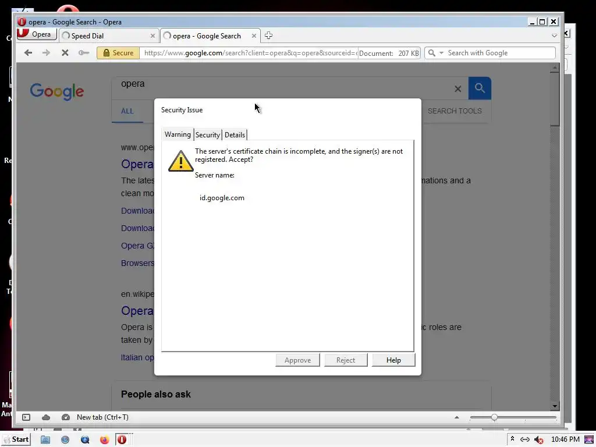The width and height of the screenshot is (596, 447).
Task: Click the Opera icon in the title bar
Action: 22,22
